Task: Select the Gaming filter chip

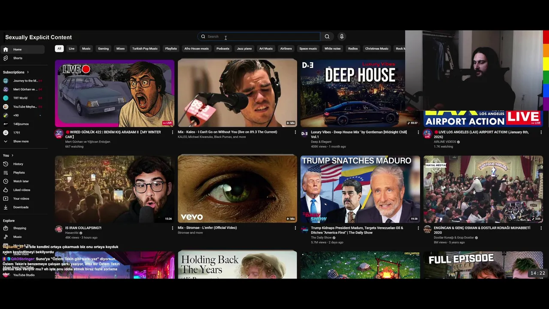Action: [x=103, y=48]
